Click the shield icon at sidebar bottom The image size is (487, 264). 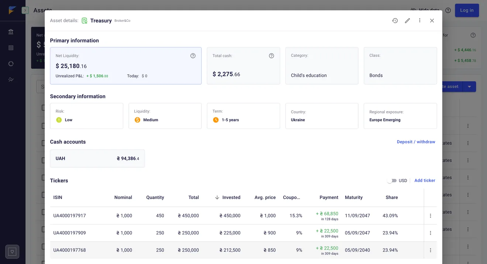(x=12, y=252)
